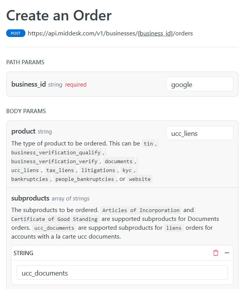Screen dimensions: 242x289
Task: Click the {business_id} link in the URL
Action: tap(155, 33)
